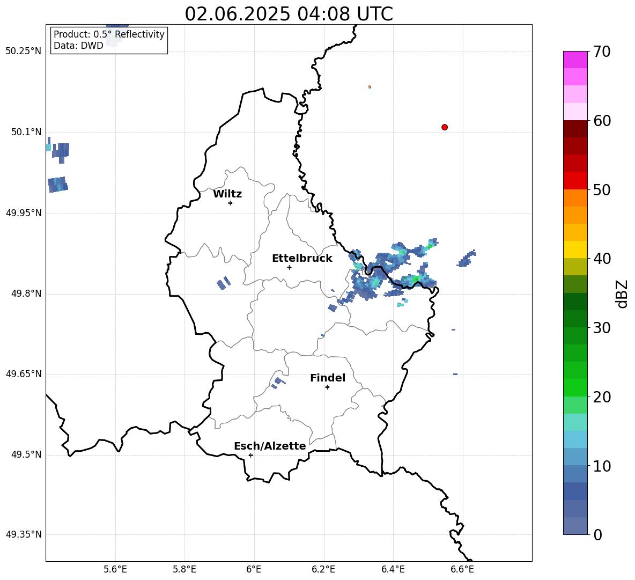This screenshot has width=635, height=580.
Task: Click the dark red band just below 60 dBZ
Action: [575, 129]
